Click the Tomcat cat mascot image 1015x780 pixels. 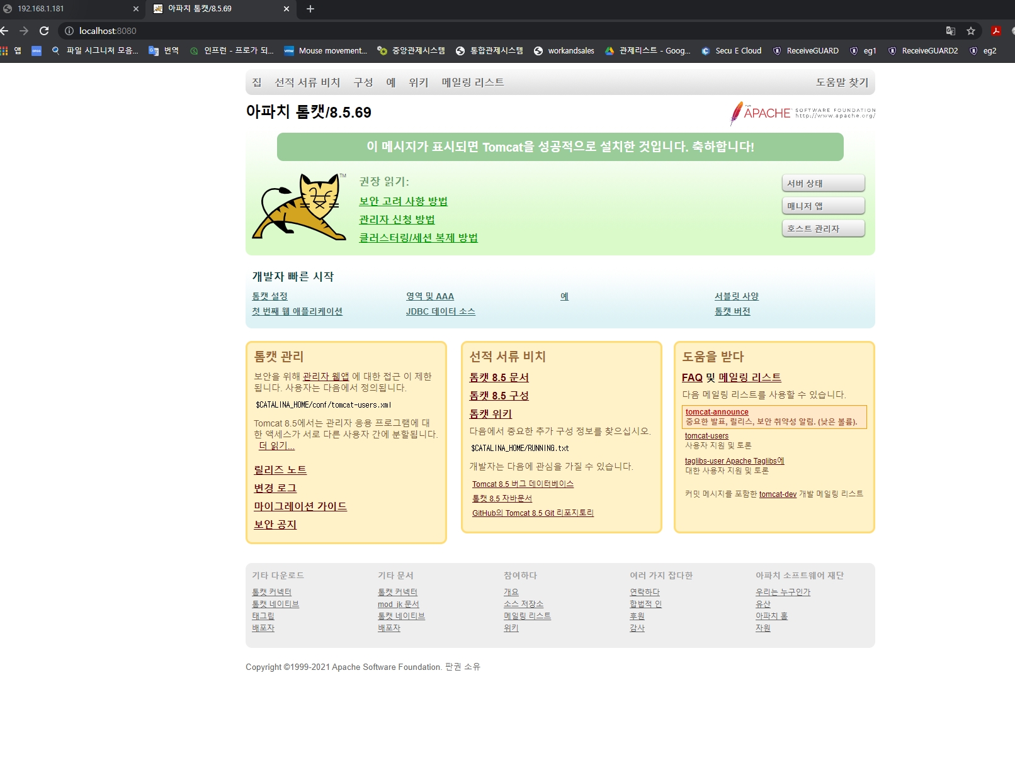(299, 207)
